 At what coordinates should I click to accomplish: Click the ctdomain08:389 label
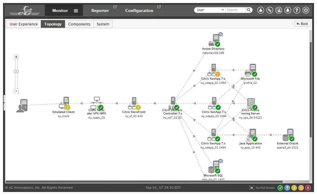tap(213, 53)
